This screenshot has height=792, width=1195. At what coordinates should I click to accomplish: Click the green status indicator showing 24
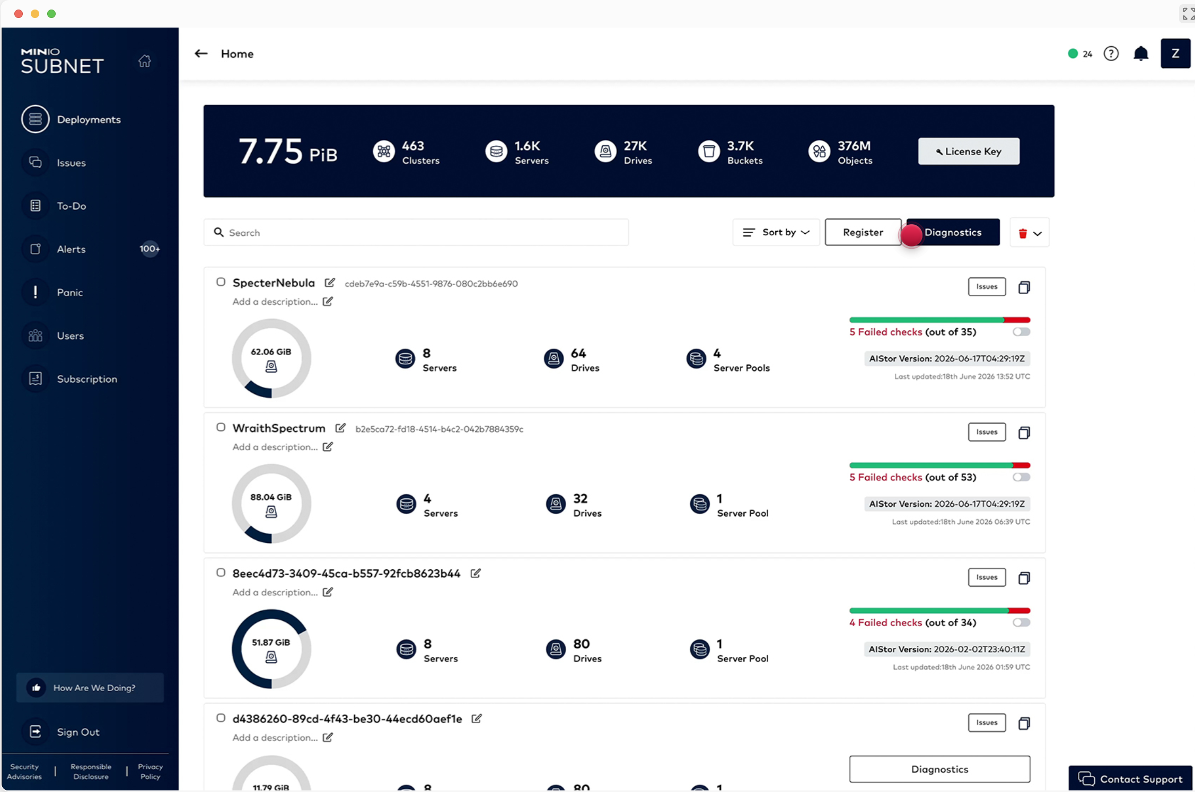[x=1079, y=54]
